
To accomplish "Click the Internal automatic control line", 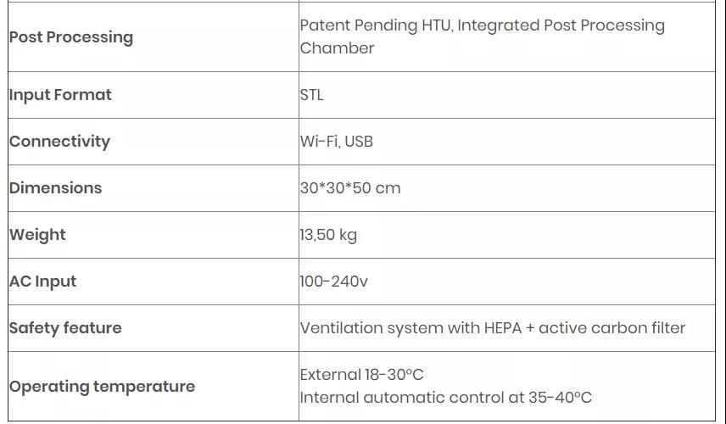I will [445, 398].
